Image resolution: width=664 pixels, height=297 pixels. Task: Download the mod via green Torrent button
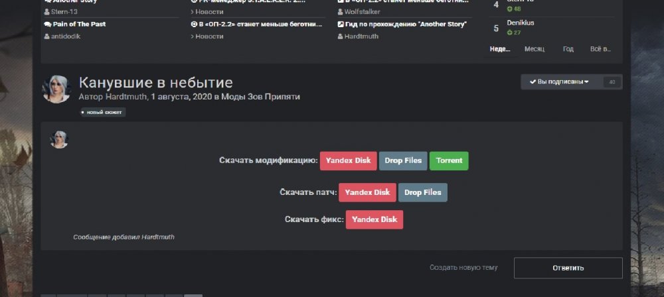click(x=449, y=161)
